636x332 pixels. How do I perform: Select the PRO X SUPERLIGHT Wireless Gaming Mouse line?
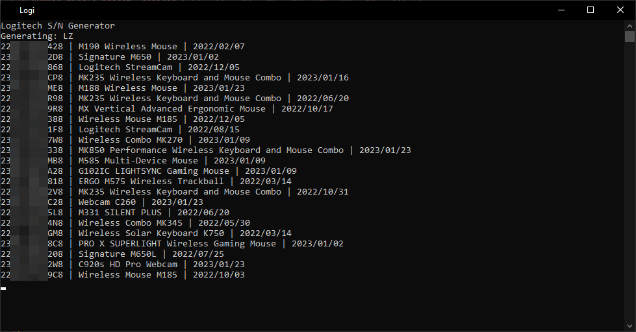tap(172, 244)
